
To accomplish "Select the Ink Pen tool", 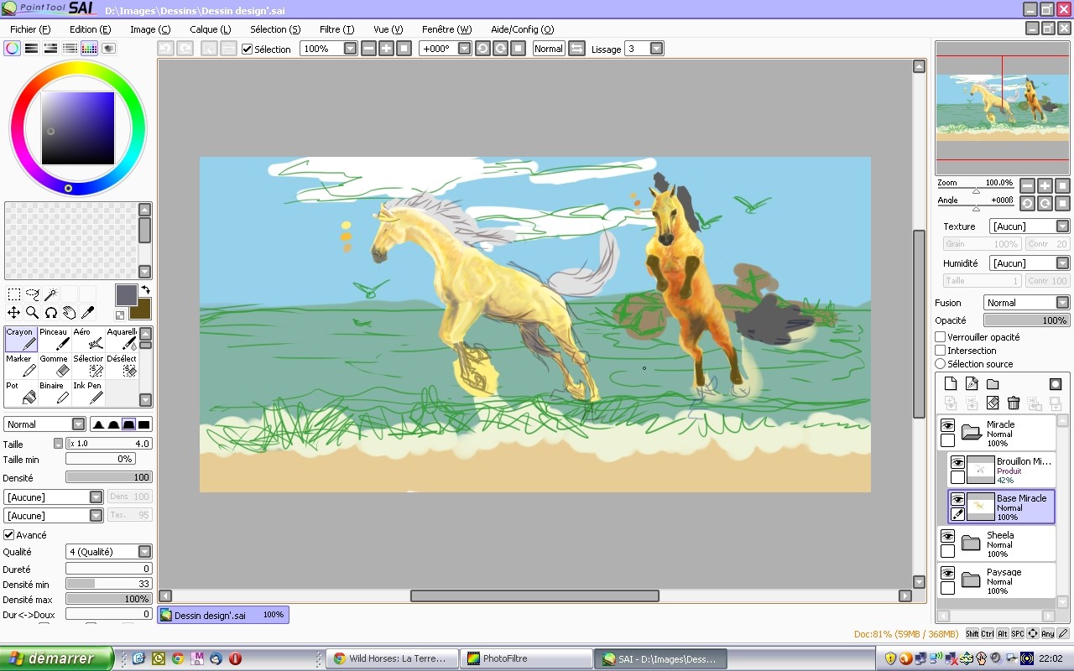I will click(x=88, y=393).
